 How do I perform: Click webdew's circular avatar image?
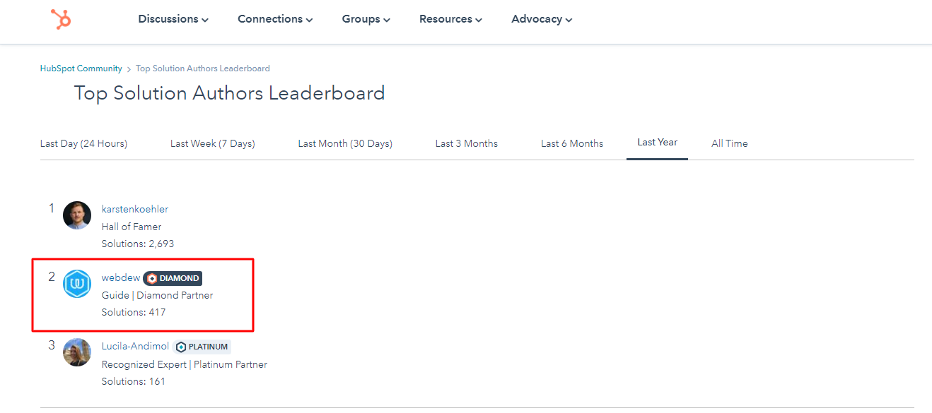coord(77,284)
